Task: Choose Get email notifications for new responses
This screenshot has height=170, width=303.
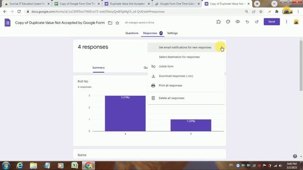Action: [186, 47]
